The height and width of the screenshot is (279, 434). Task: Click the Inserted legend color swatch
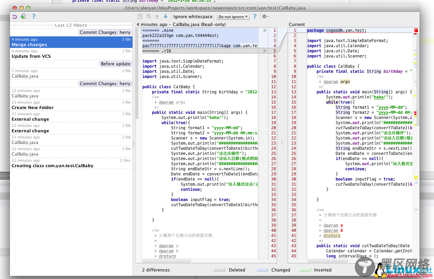pos(305,270)
